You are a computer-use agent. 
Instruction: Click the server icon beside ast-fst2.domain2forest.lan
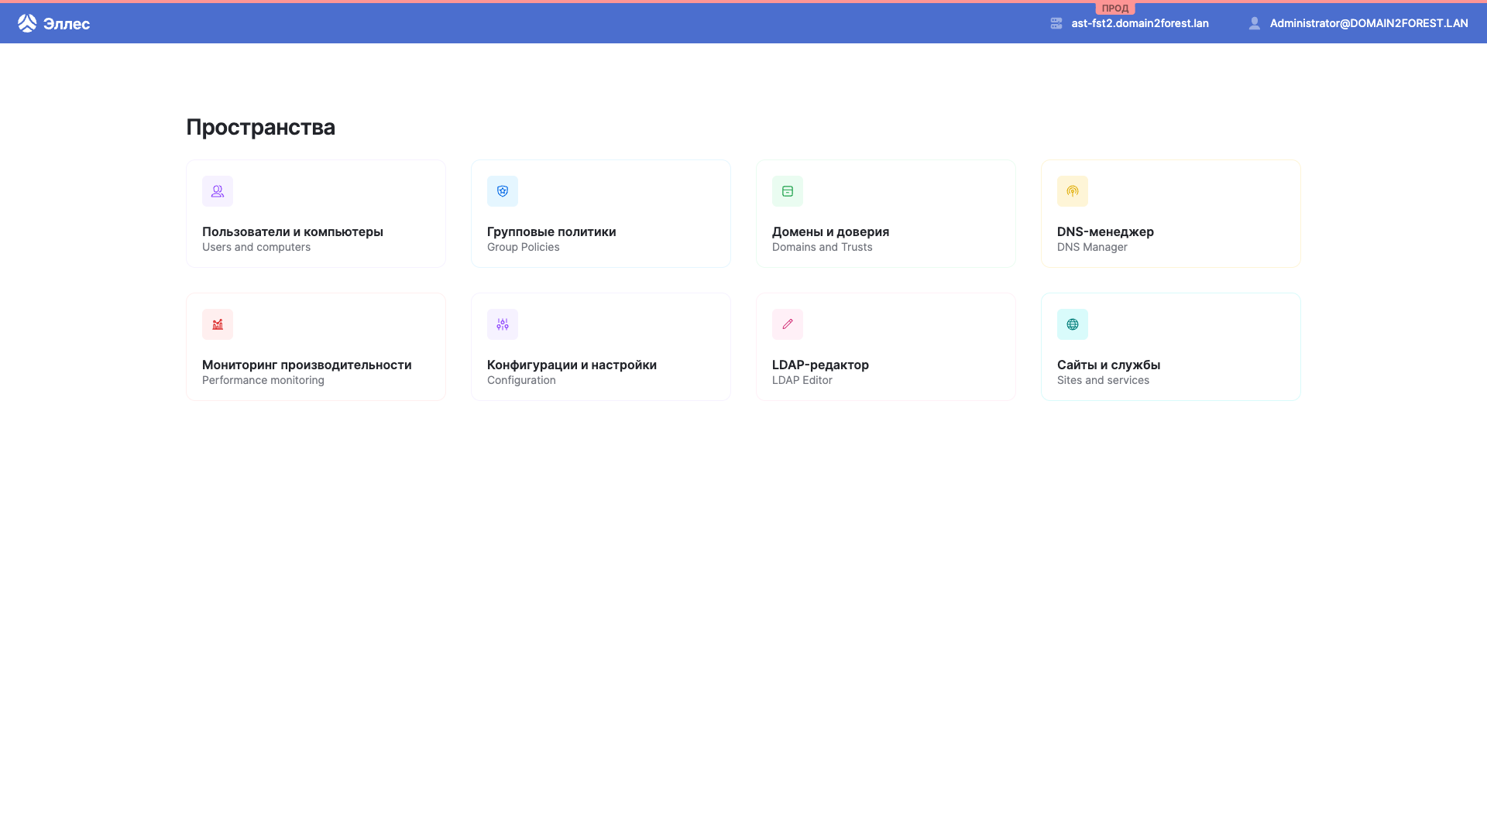(x=1056, y=23)
